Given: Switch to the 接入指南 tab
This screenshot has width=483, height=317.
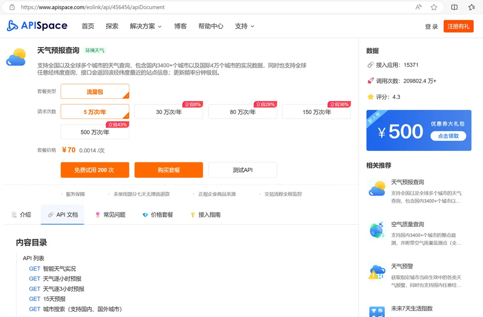Looking at the screenshot, I should [x=205, y=215].
